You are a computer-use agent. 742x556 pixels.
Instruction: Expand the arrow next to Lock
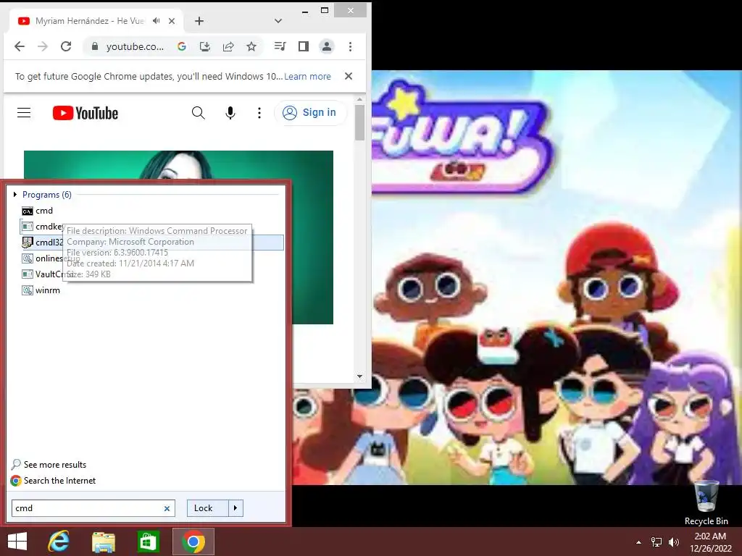point(235,508)
